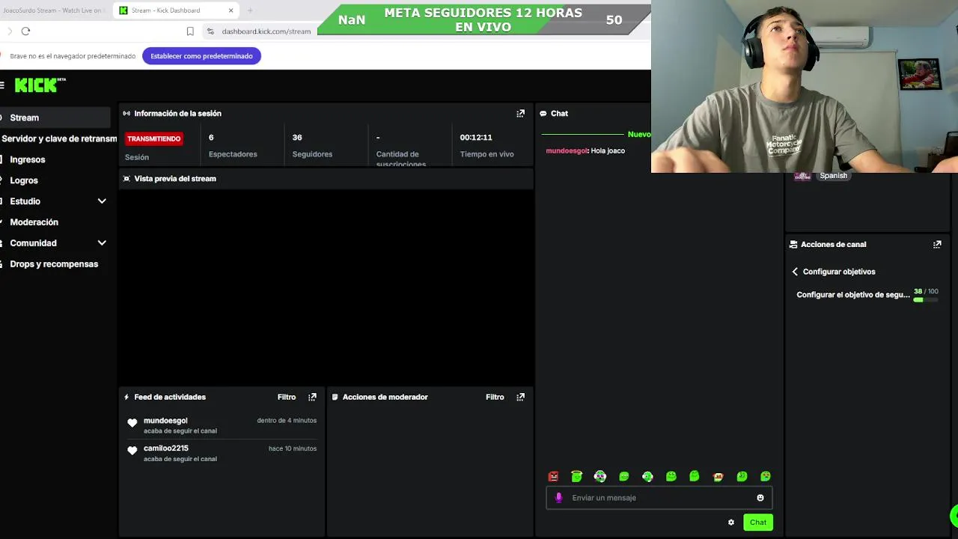Bookmark this page via the bookmark icon
The height and width of the screenshot is (539, 958).
point(190,31)
